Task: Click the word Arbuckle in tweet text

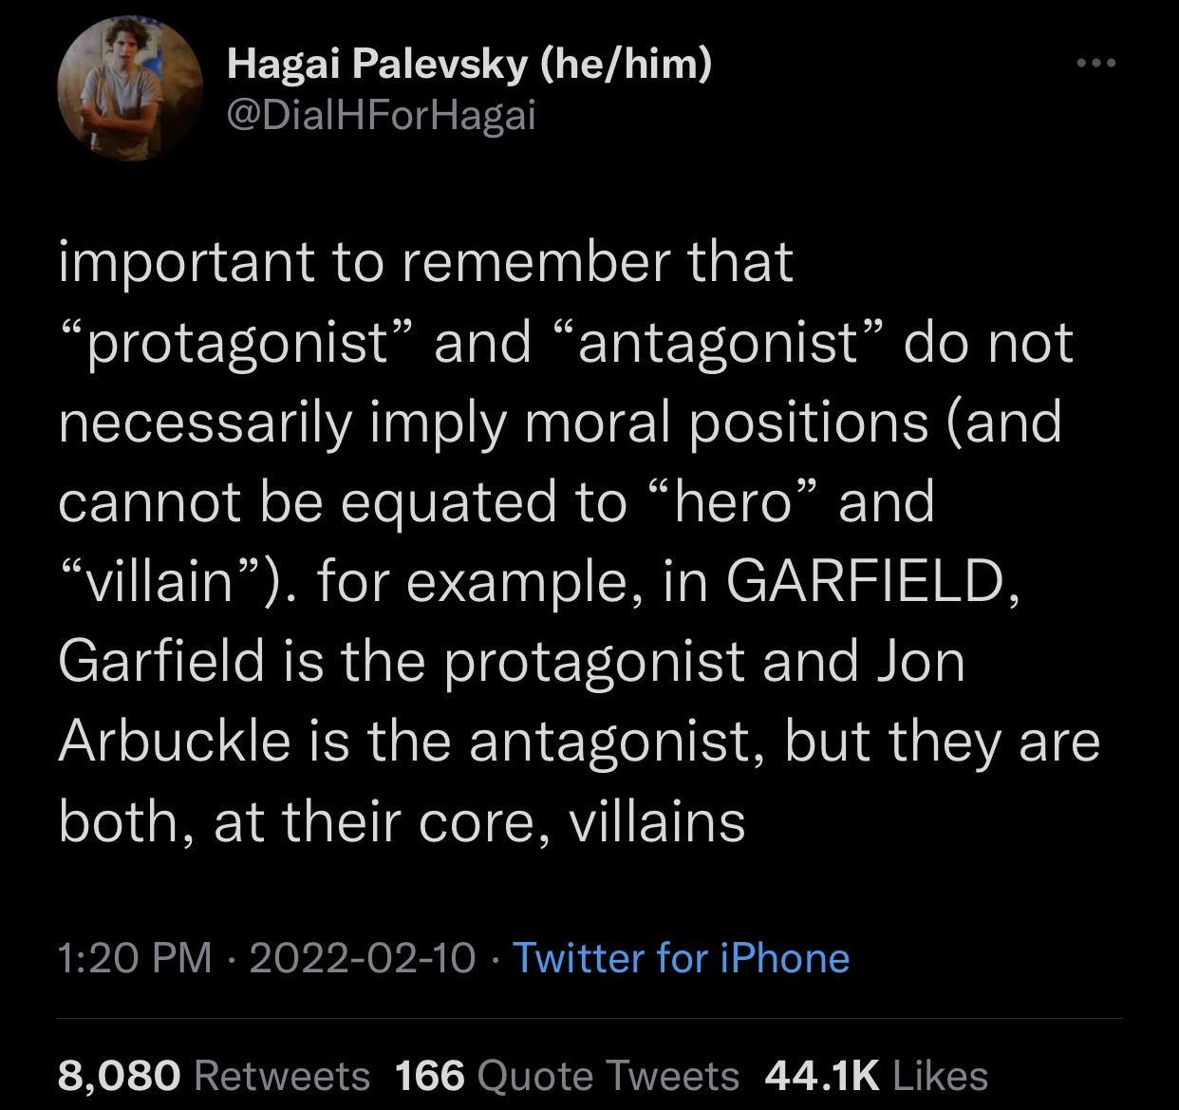Action: tap(174, 741)
